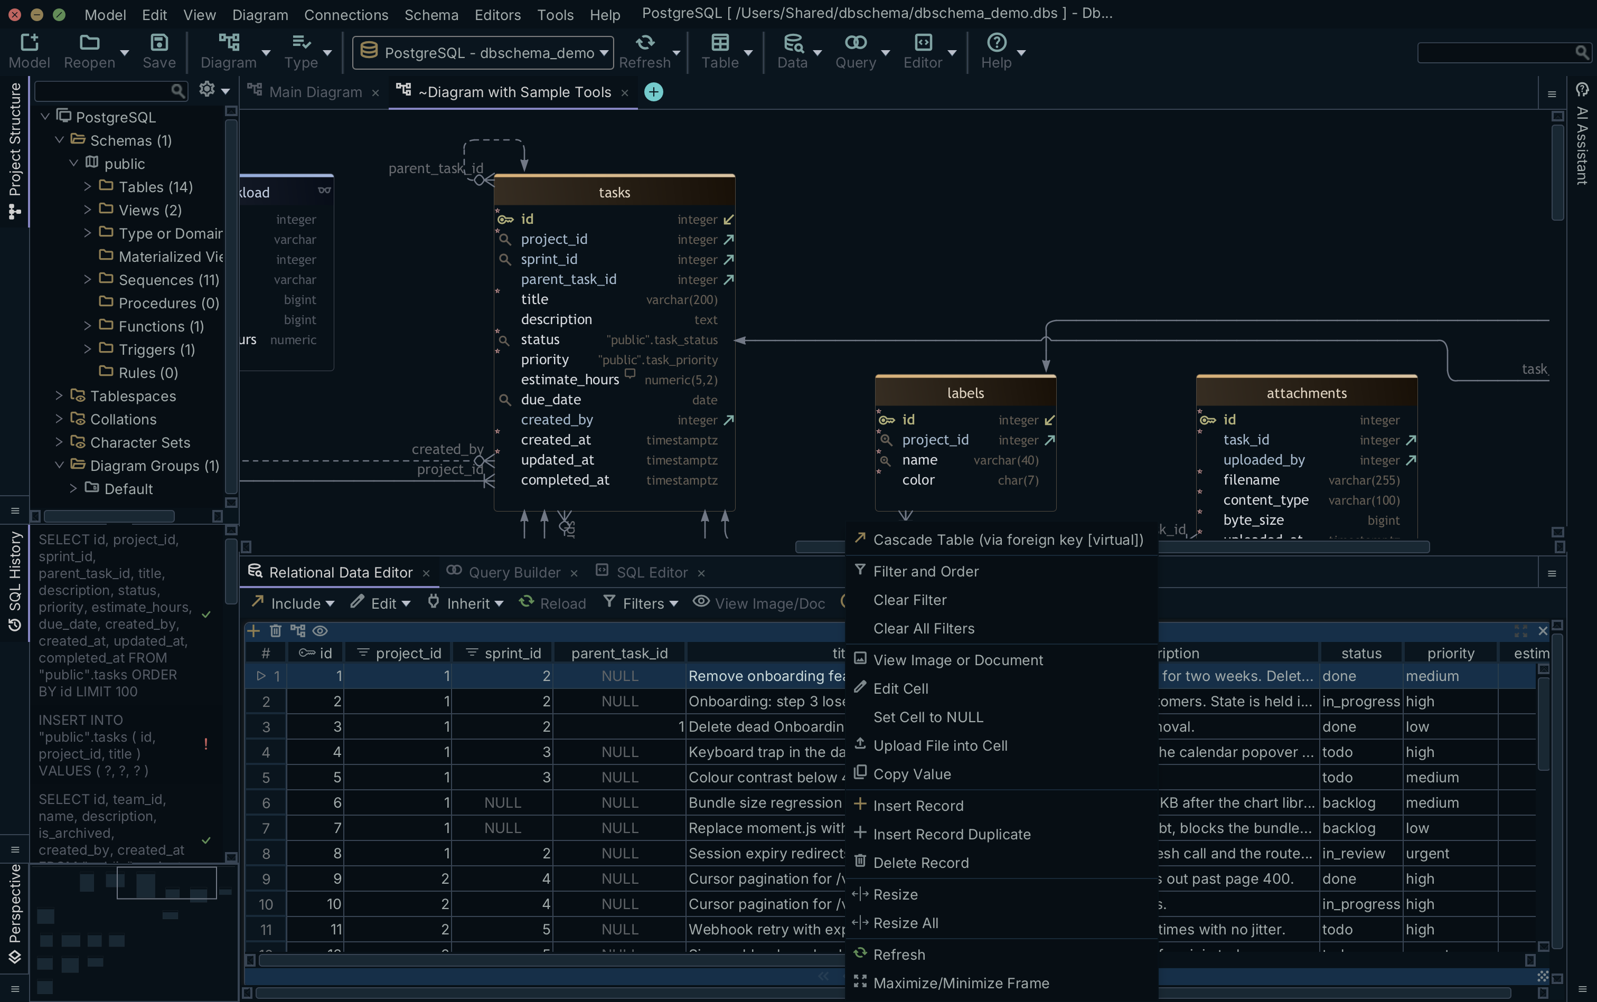
Task: Click the Help toolbar icon
Action: tap(997, 43)
